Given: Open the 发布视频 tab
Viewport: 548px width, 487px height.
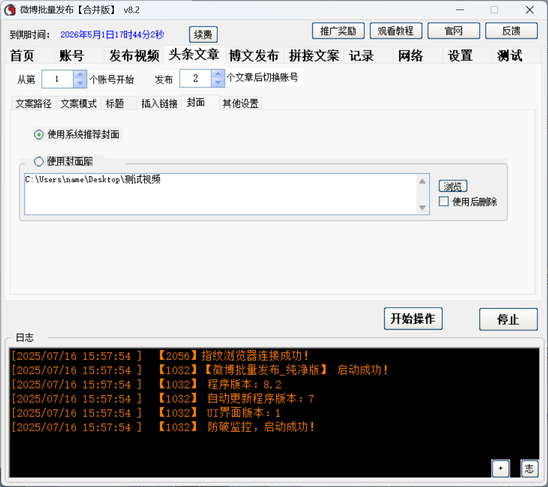Looking at the screenshot, I should pyautogui.click(x=134, y=55).
